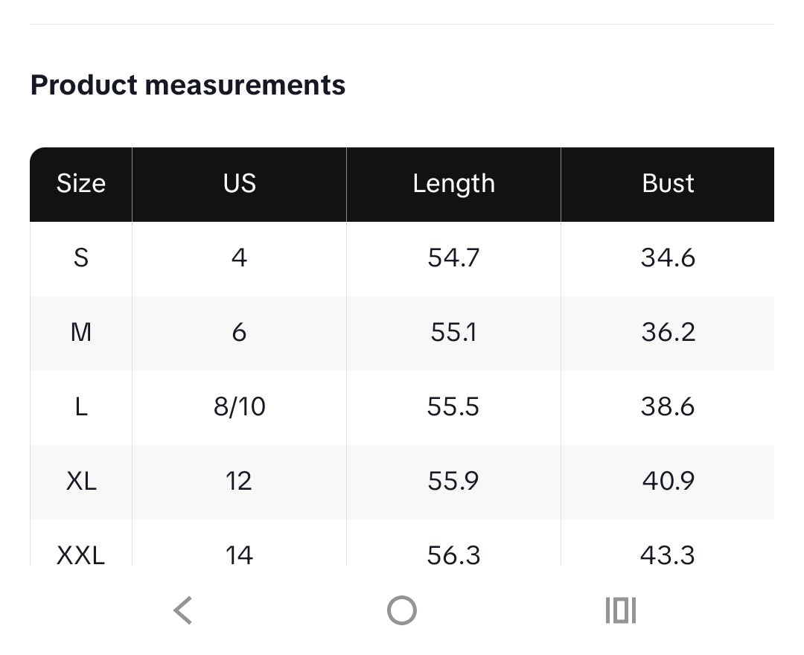This screenshot has width=804, height=655.
Task: Click the 38.6 bust measurement
Action: [668, 407]
